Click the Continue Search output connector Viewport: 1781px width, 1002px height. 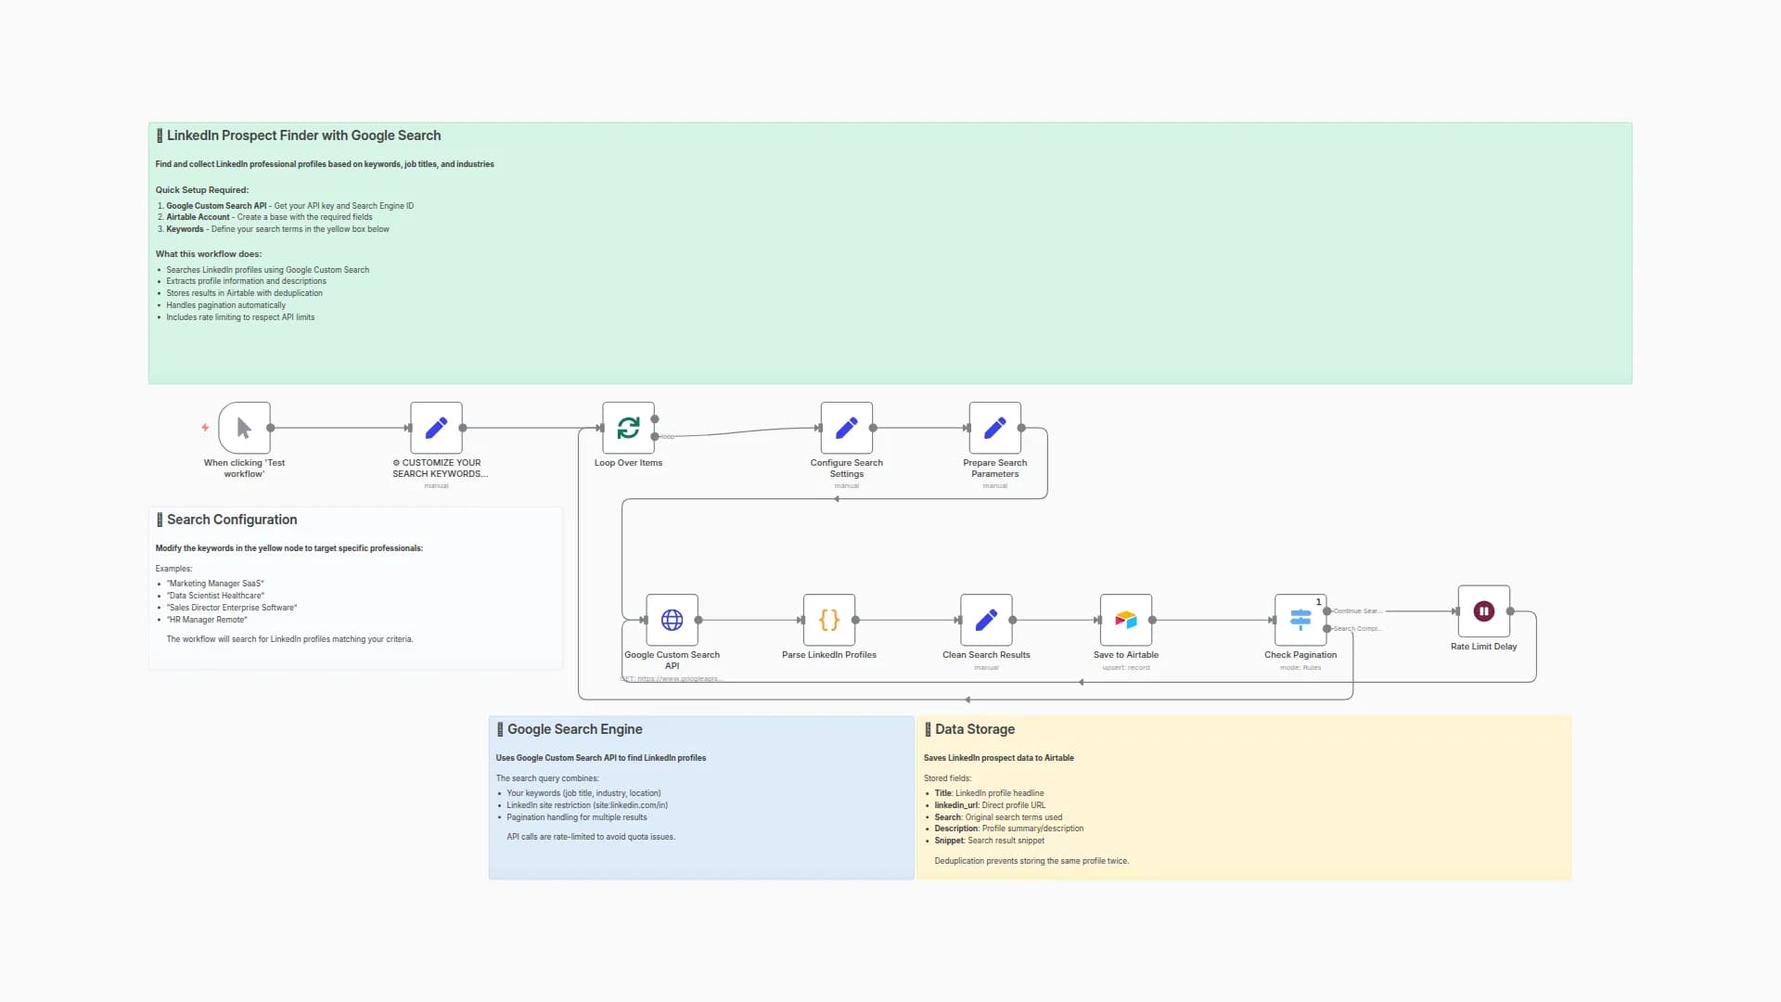(x=1326, y=610)
